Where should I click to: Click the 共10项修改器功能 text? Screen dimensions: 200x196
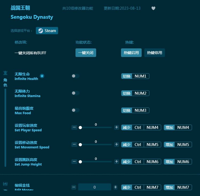[x=78, y=8]
